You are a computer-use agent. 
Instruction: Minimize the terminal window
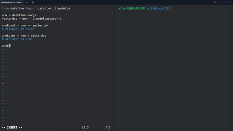coord(221,3)
